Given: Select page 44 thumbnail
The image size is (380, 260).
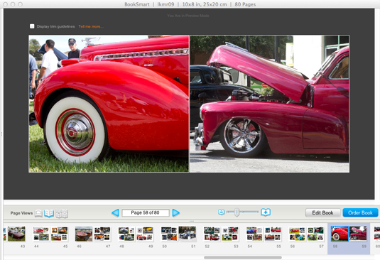Looking at the screenshot, I should 41,234.
